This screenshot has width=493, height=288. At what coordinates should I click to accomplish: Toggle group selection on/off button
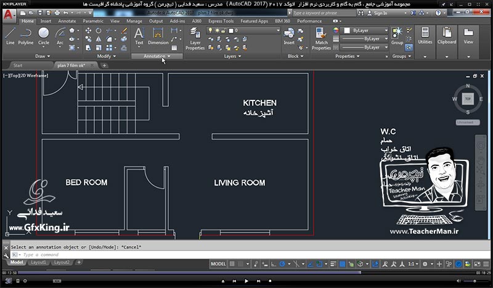coord(409,48)
